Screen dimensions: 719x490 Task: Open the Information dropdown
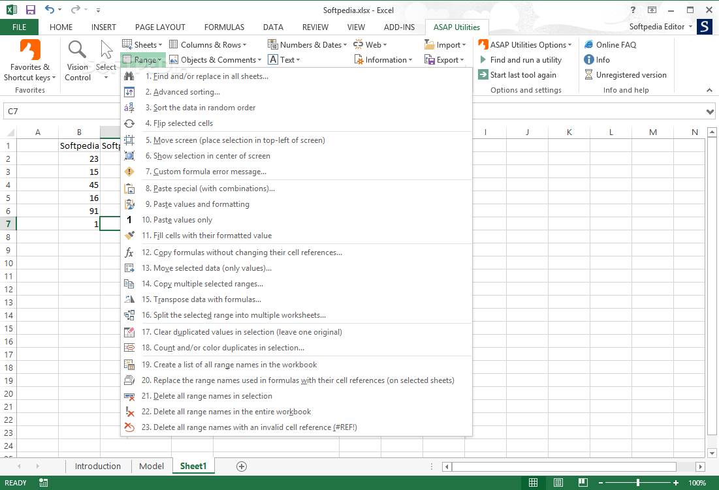(383, 59)
